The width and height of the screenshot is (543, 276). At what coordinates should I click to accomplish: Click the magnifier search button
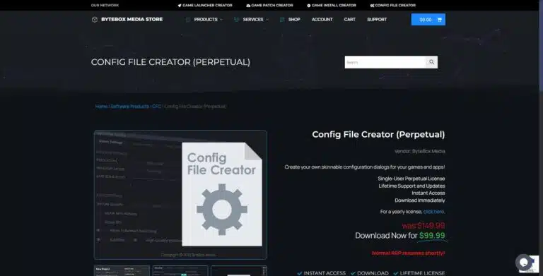pos(431,62)
